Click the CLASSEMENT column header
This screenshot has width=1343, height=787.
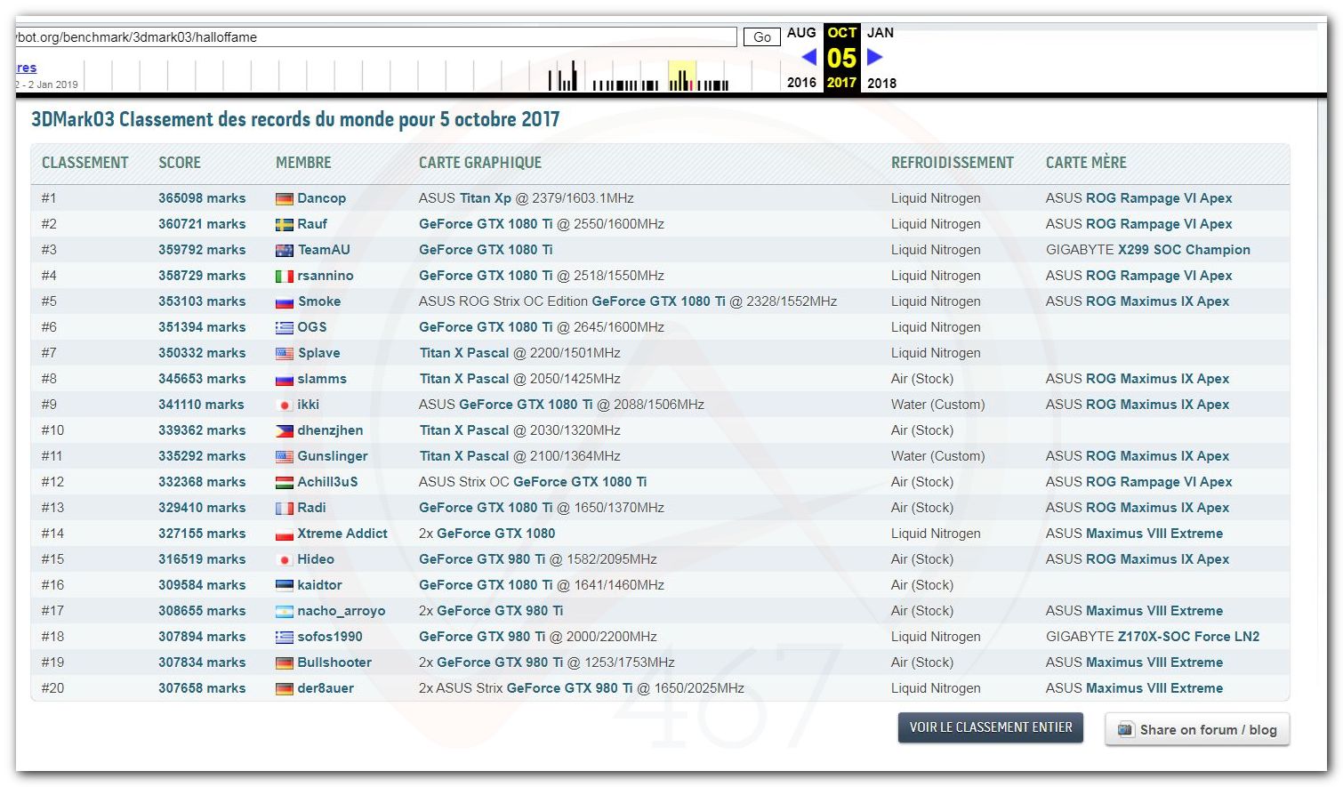[85, 163]
